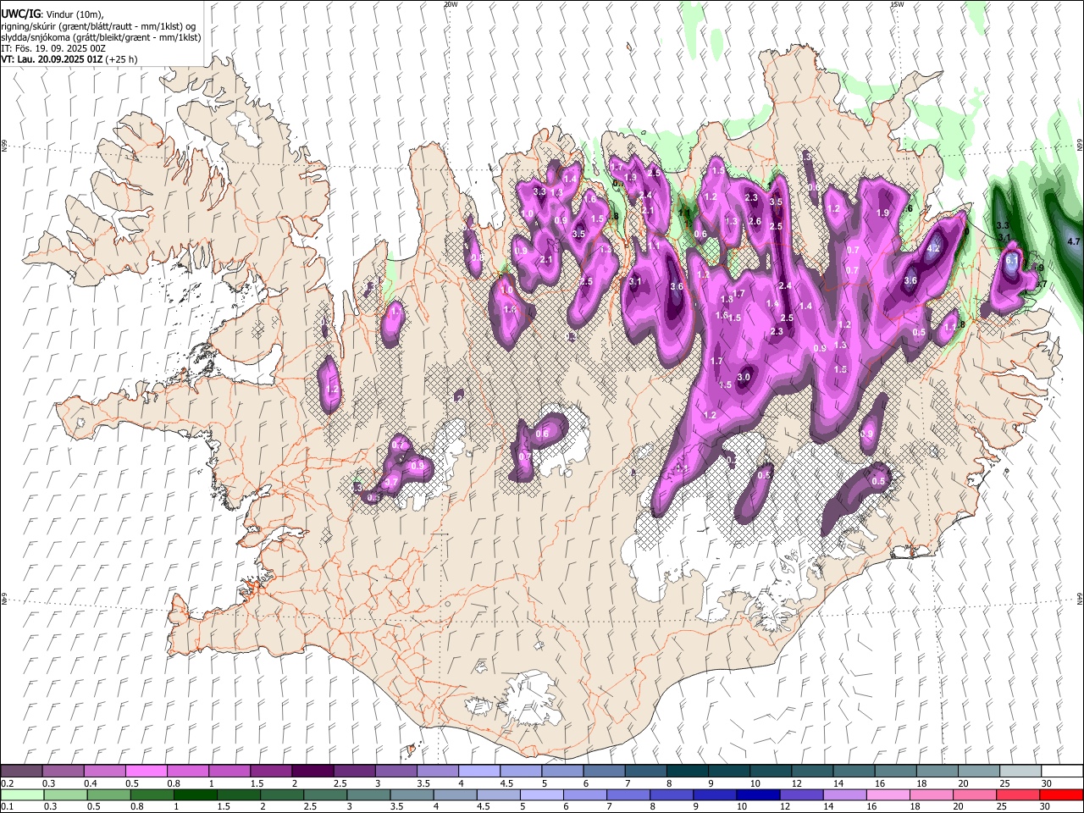Screen dimensions: 1084x813
Task: Click the magenta 1 swatch in top legend row
Action: (230, 772)
